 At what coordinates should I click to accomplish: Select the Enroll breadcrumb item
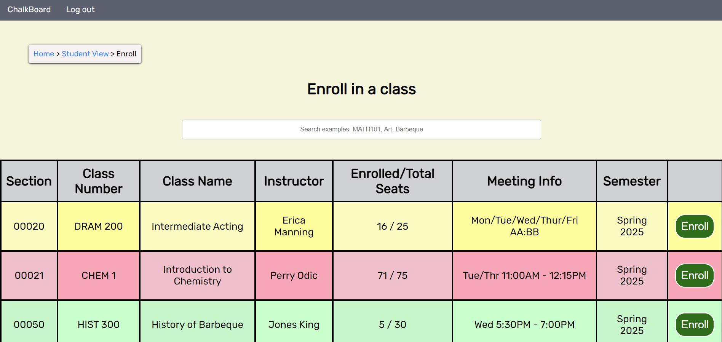[126, 54]
